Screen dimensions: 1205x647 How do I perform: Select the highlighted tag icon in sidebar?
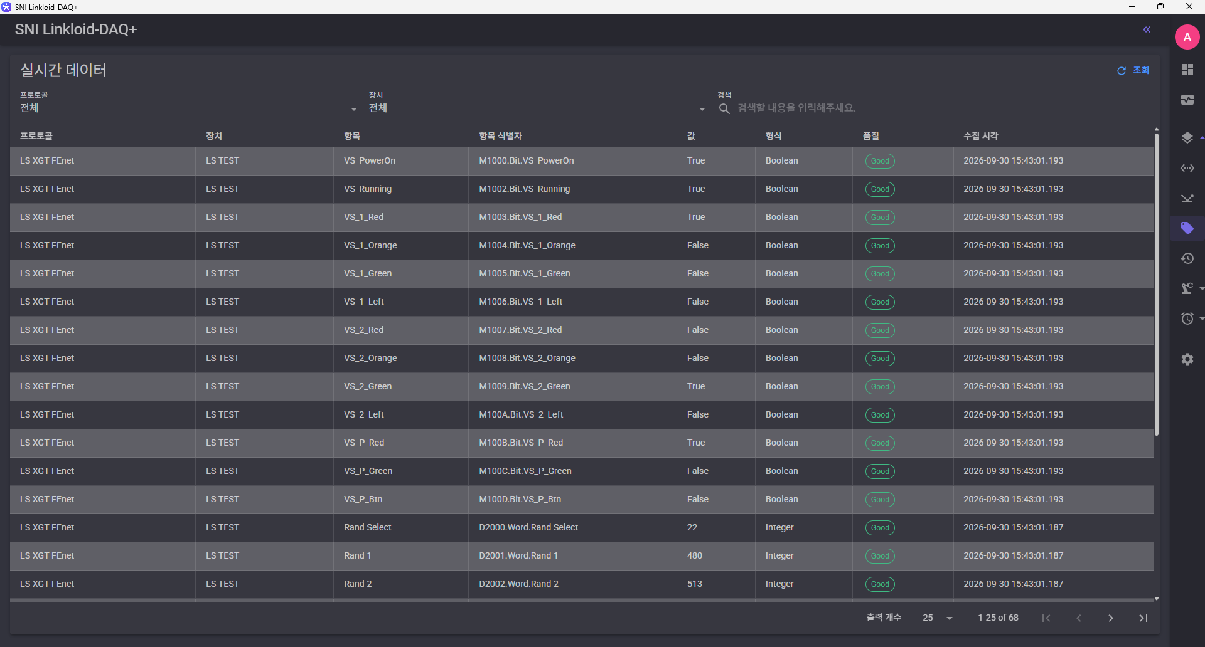pyautogui.click(x=1187, y=228)
